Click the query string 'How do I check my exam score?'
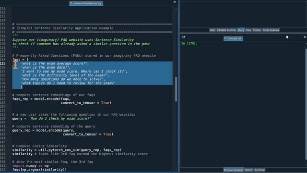 point(60,119)
